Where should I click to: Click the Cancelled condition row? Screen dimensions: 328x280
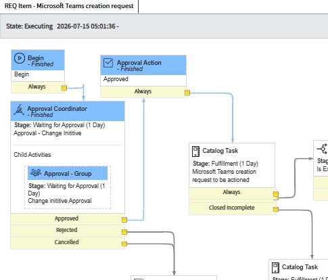[x=68, y=243]
